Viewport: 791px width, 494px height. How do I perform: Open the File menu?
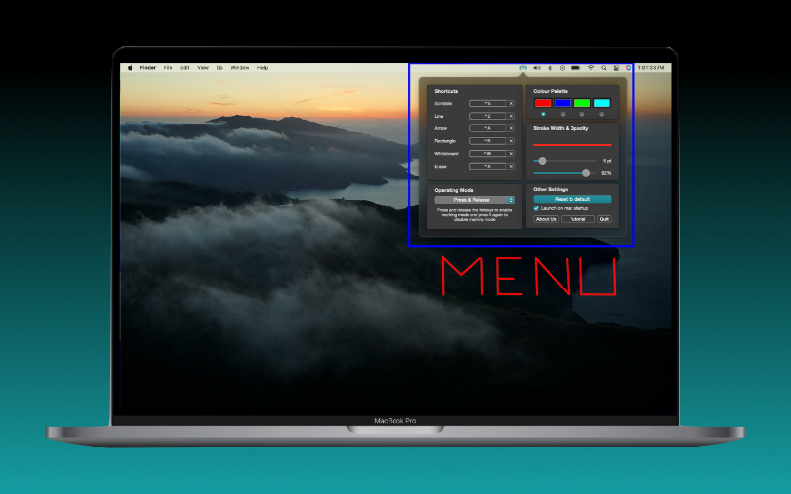pyautogui.click(x=168, y=67)
